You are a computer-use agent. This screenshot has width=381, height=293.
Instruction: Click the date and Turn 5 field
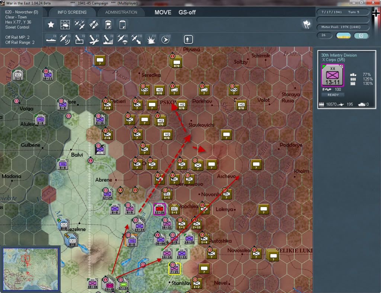click(x=343, y=12)
